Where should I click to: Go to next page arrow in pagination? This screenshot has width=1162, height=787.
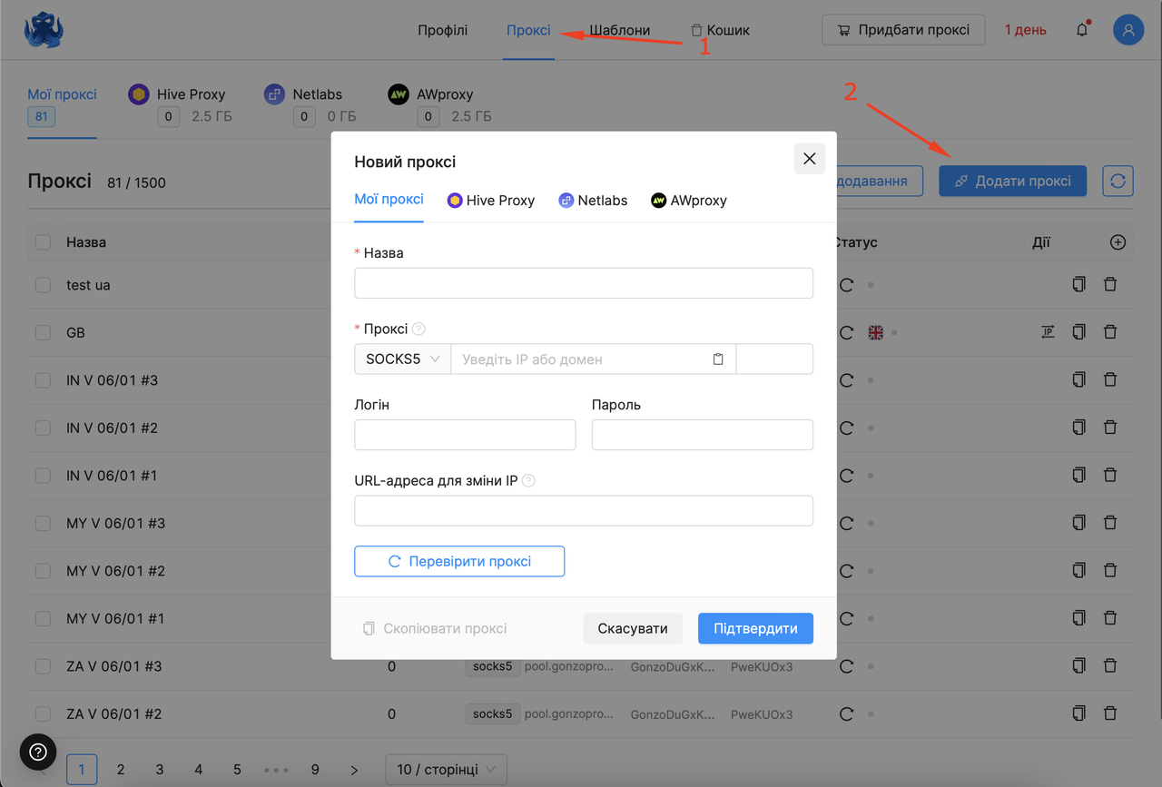[354, 770]
